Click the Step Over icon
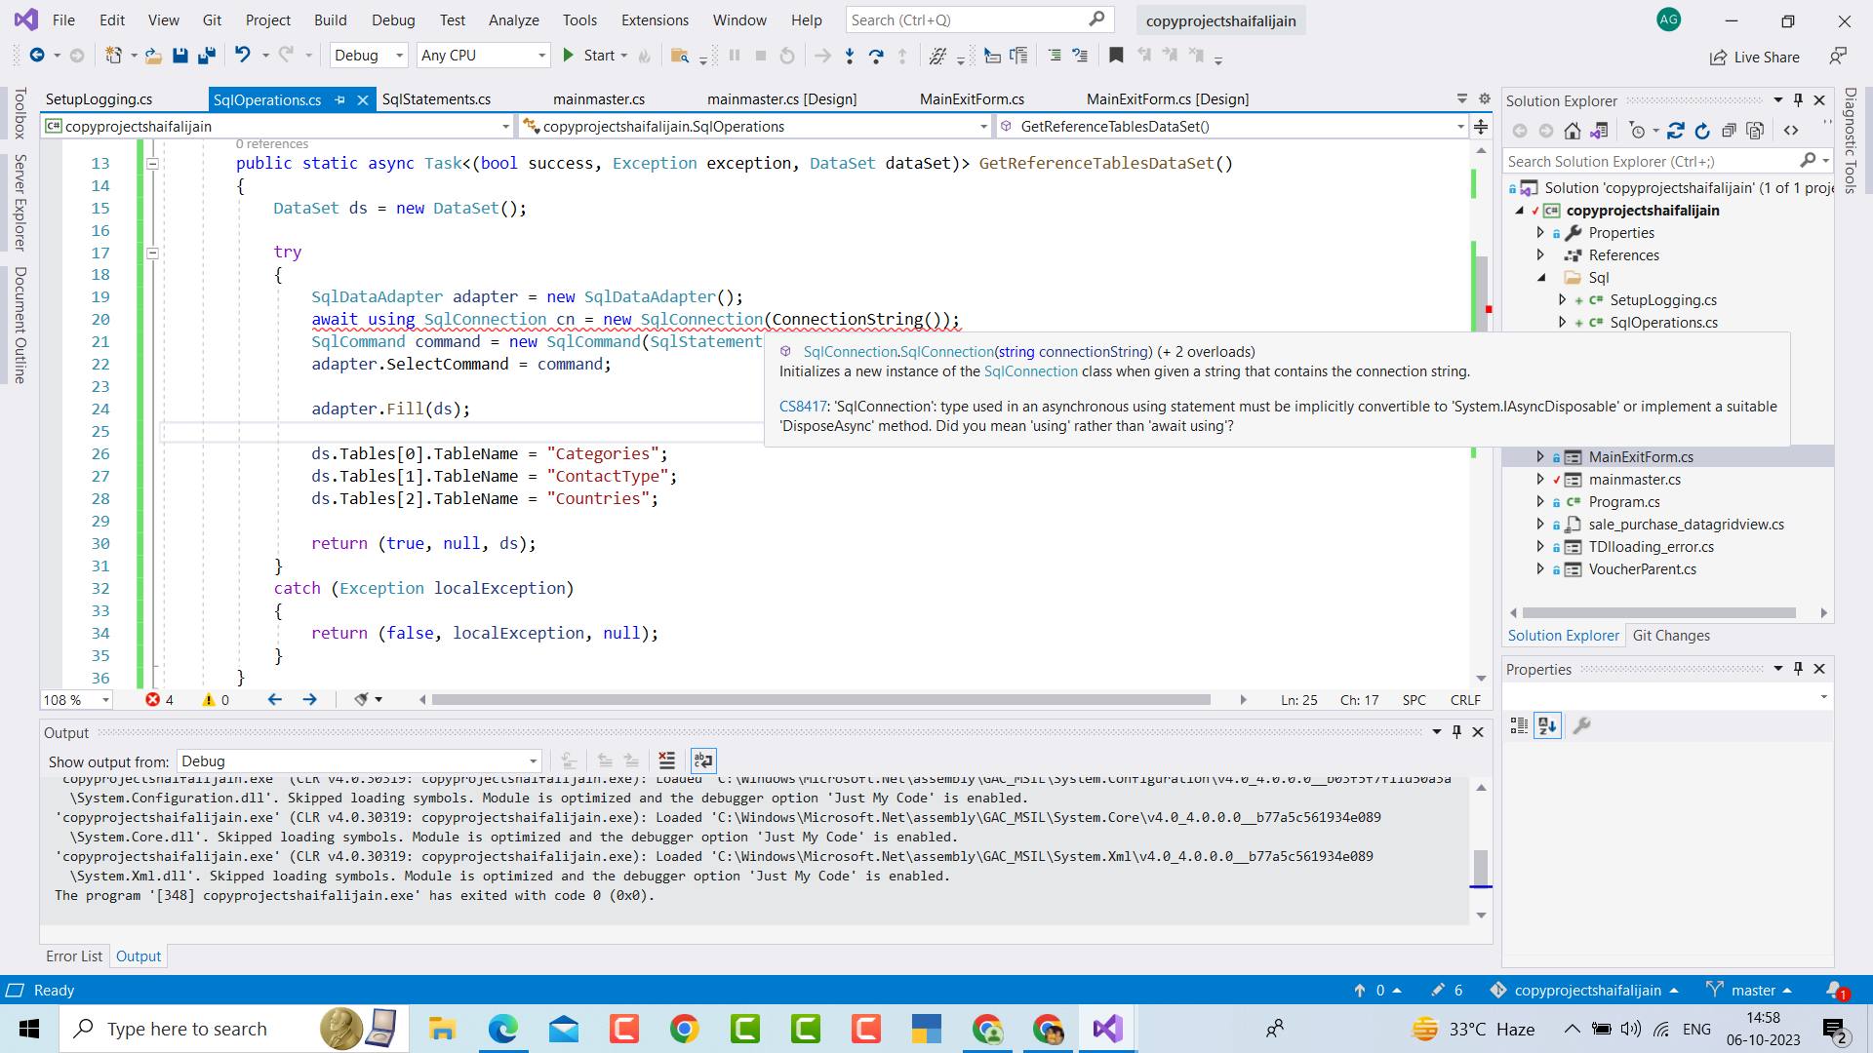The height and width of the screenshot is (1053, 1873). pos(876,56)
